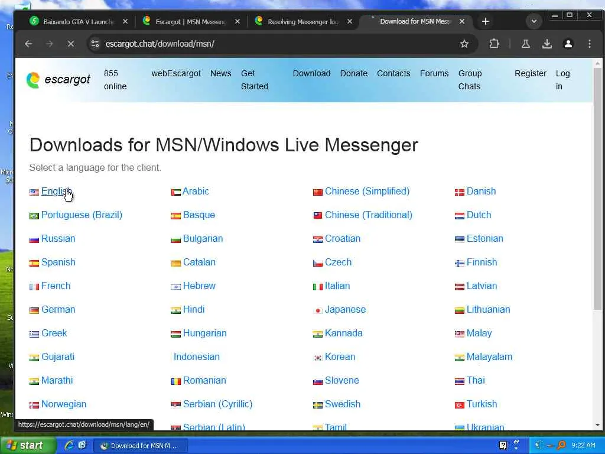Choose the English language link
Viewport: 605px width, 454px height.
(56, 191)
